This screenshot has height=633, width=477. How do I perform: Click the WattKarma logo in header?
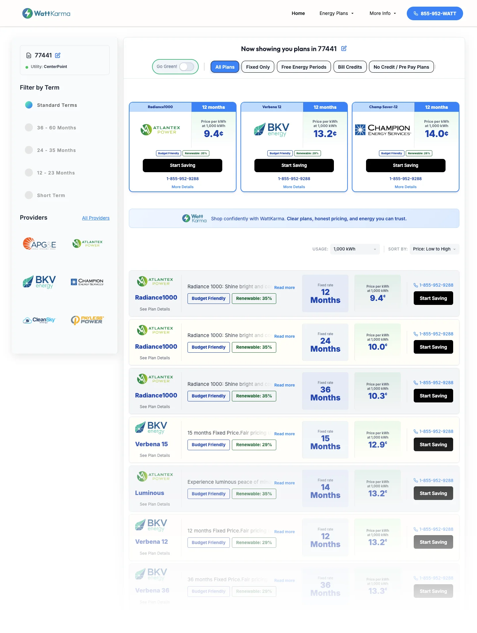[46, 13]
